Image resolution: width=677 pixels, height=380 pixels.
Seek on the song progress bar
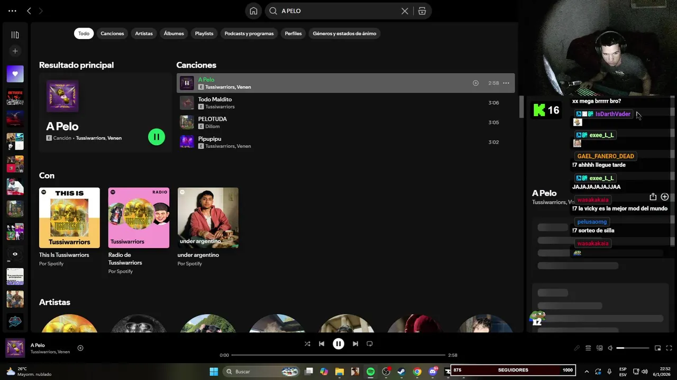tap(338, 355)
